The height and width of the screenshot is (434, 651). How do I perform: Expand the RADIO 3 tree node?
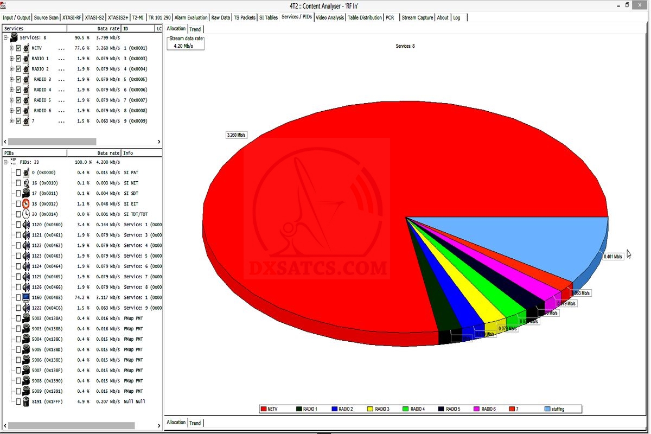pos(12,79)
